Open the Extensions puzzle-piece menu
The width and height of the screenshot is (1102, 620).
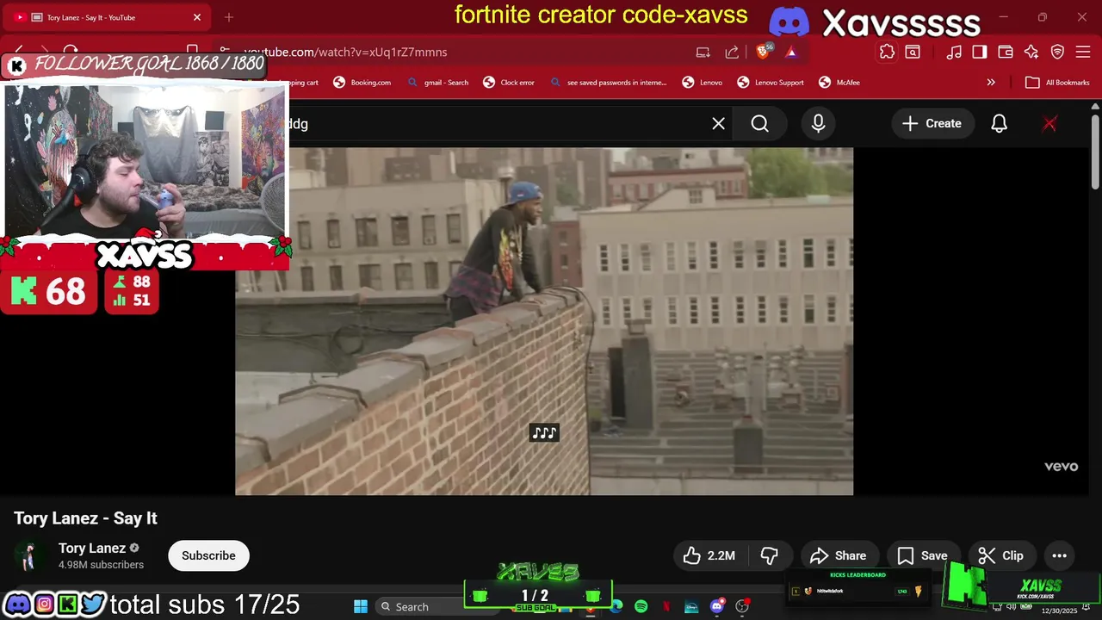pyautogui.click(x=887, y=52)
